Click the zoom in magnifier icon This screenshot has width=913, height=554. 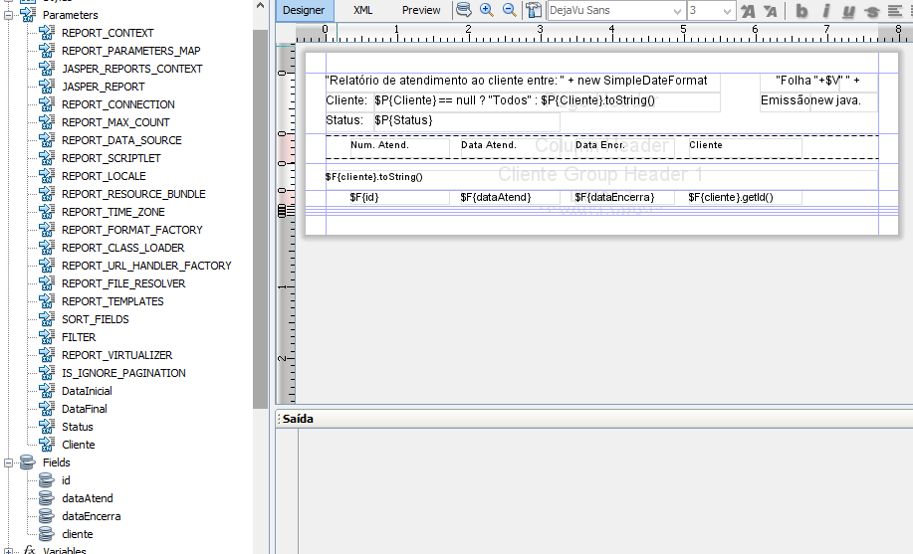(x=487, y=9)
